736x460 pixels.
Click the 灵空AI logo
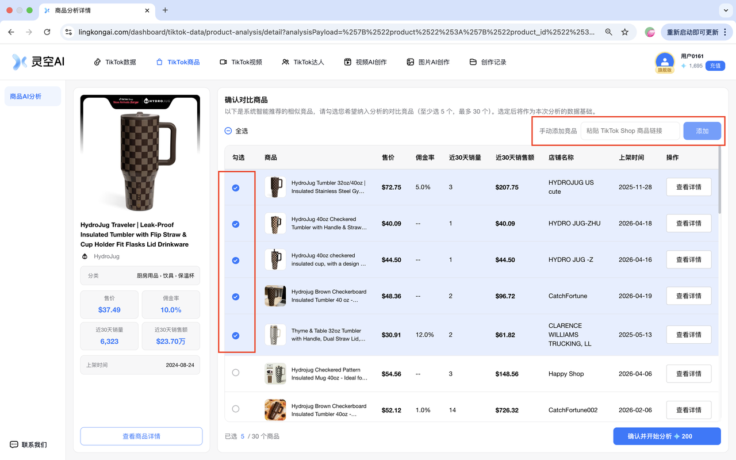[39, 62]
